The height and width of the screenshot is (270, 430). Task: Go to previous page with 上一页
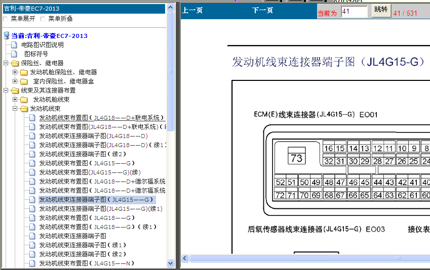pos(192,11)
